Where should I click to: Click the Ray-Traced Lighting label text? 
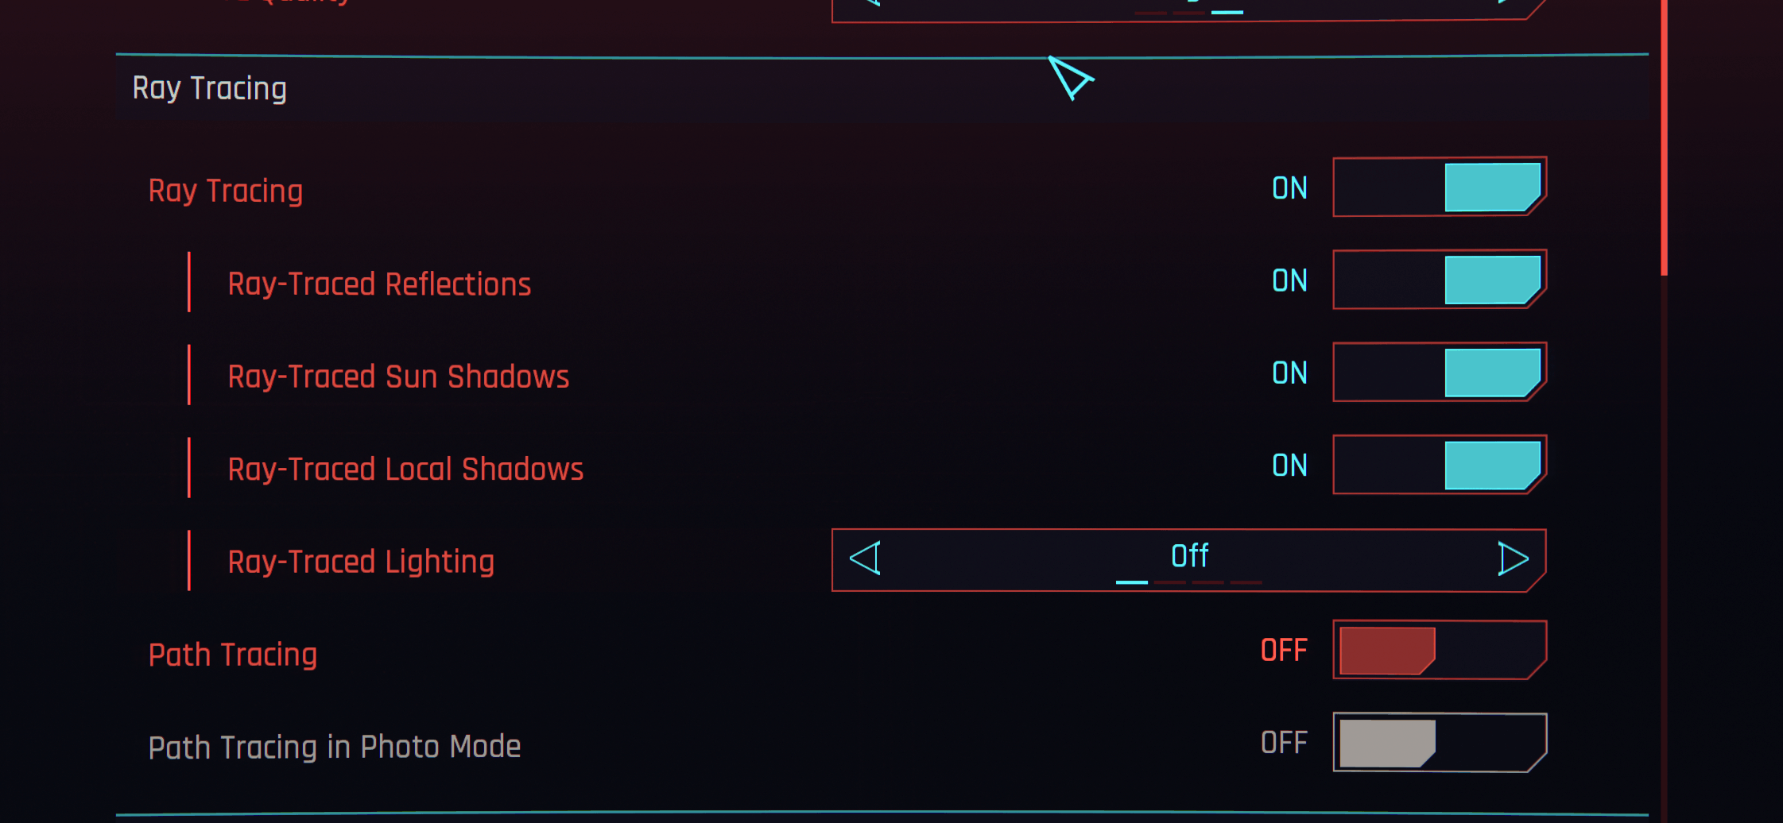(361, 562)
